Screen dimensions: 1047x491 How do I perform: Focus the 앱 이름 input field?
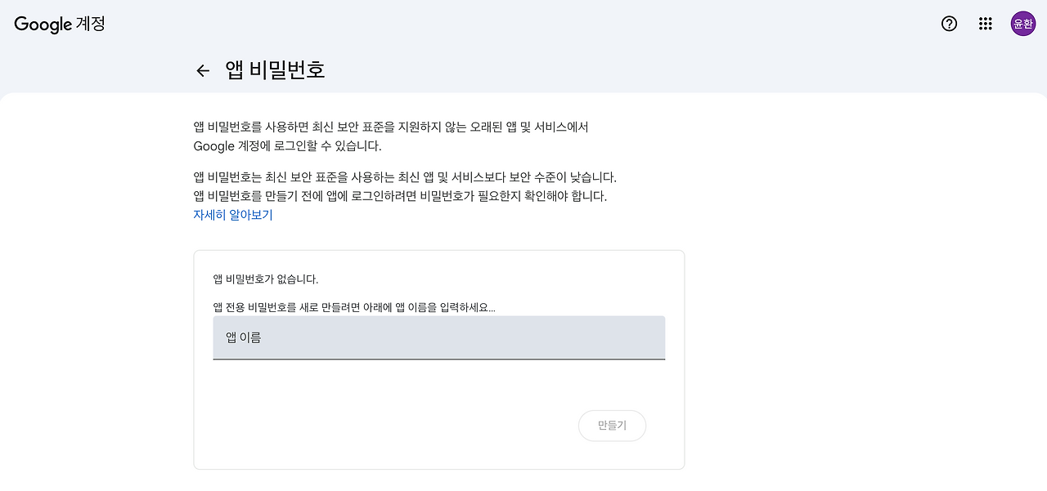coord(439,337)
